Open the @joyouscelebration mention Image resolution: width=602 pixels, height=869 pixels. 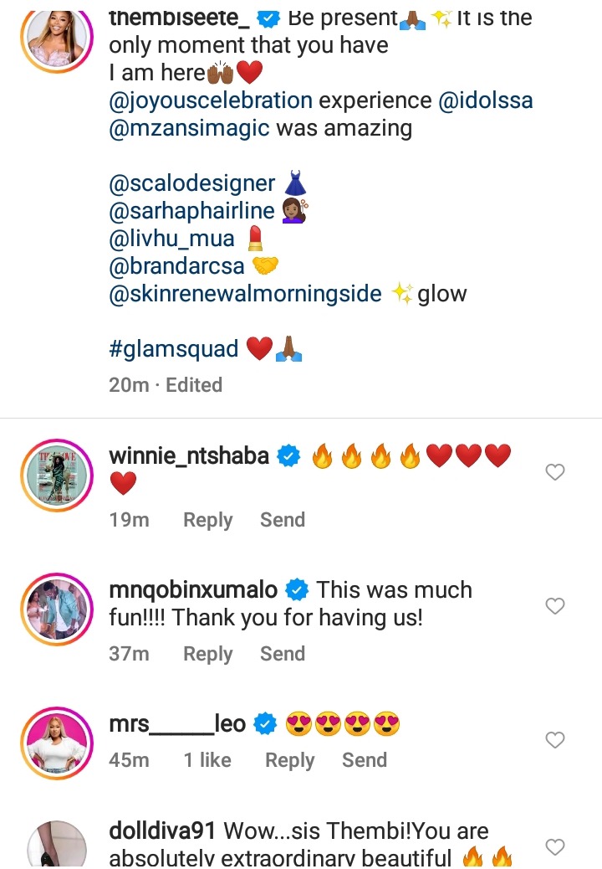(211, 101)
